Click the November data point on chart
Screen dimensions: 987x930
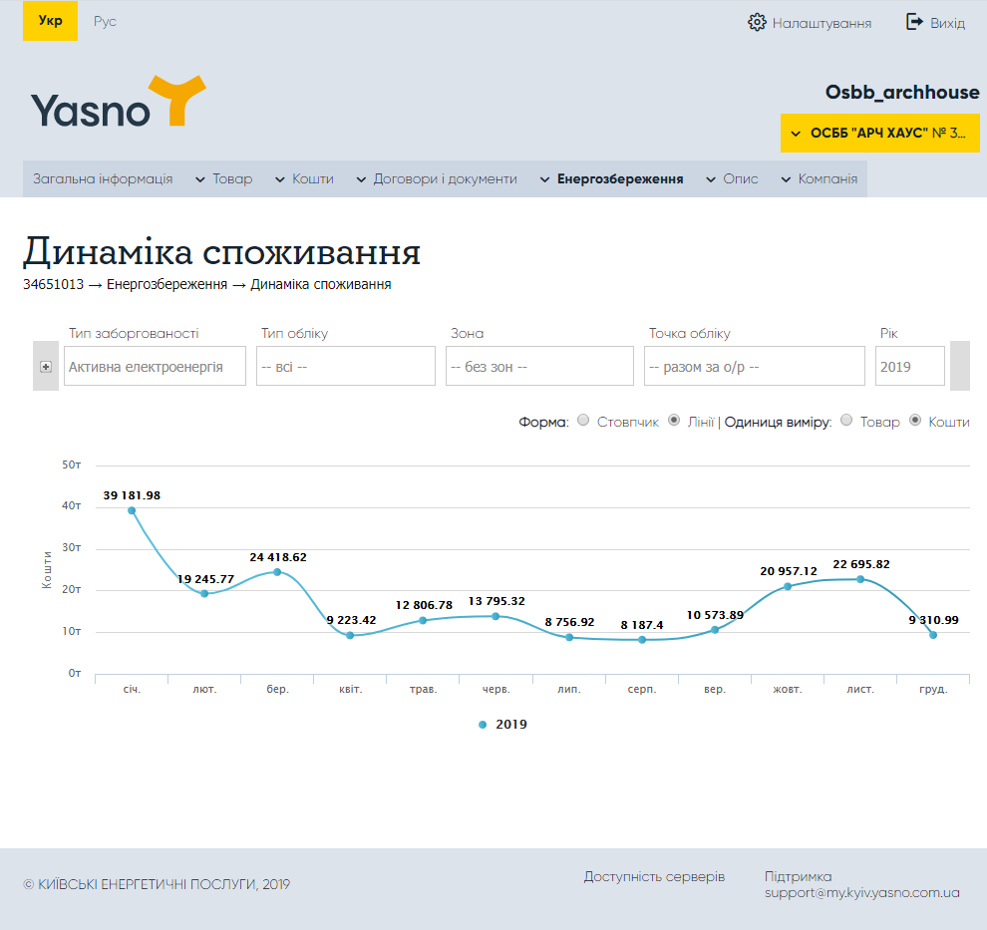point(860,579)
